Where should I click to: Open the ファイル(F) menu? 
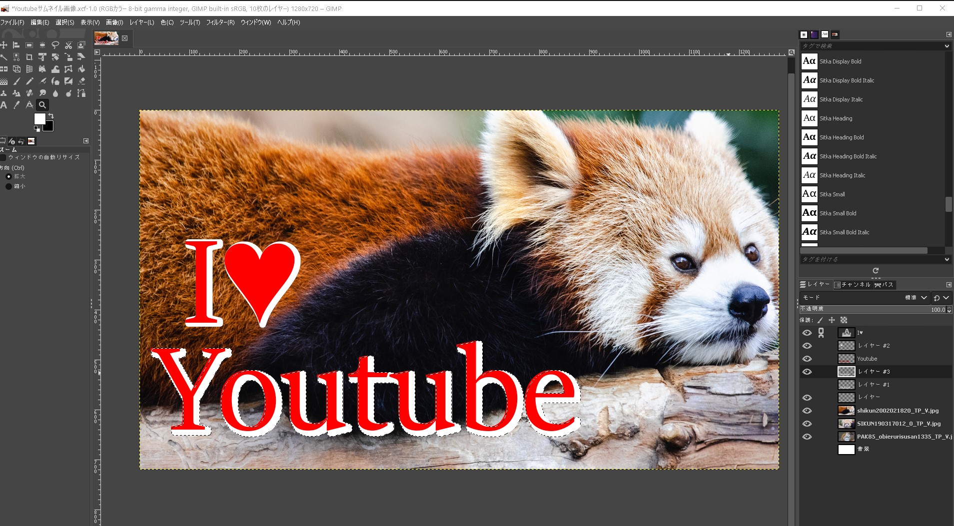coord(12,22)
